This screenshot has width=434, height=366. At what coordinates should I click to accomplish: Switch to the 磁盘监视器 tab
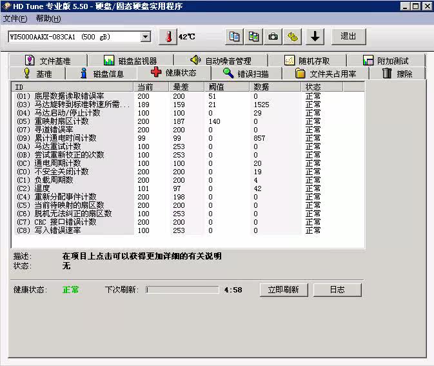pos(130,61)
